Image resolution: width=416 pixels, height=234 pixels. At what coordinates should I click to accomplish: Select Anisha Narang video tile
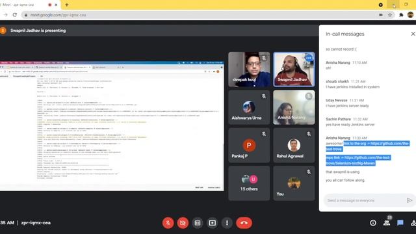click(x=294, y=107)
